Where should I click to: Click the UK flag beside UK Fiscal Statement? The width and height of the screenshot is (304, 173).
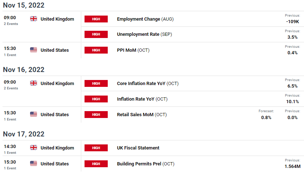(x=33, y=148)
